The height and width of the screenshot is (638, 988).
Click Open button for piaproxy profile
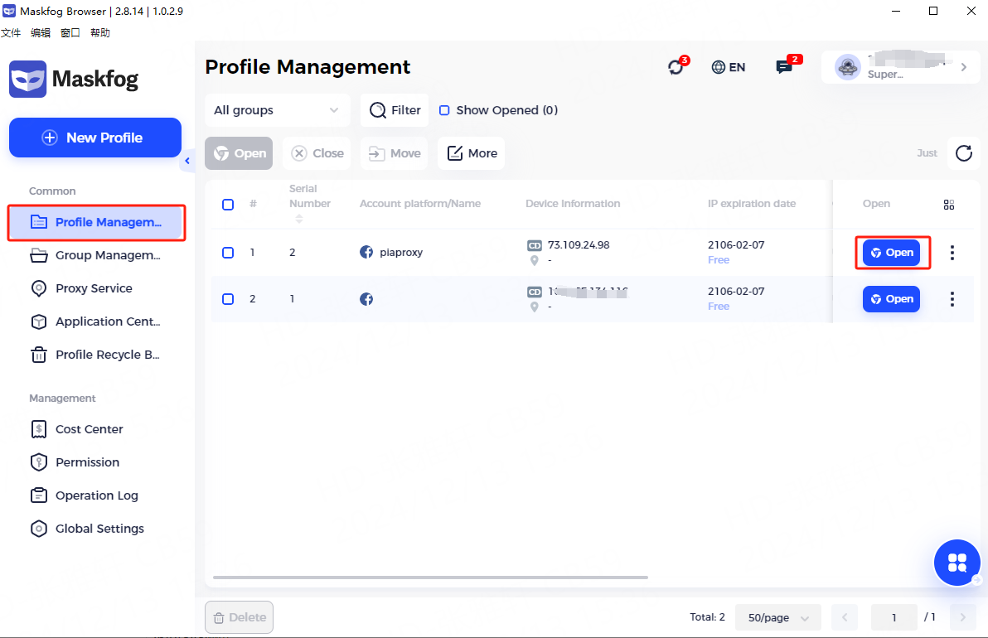point(891,253)
